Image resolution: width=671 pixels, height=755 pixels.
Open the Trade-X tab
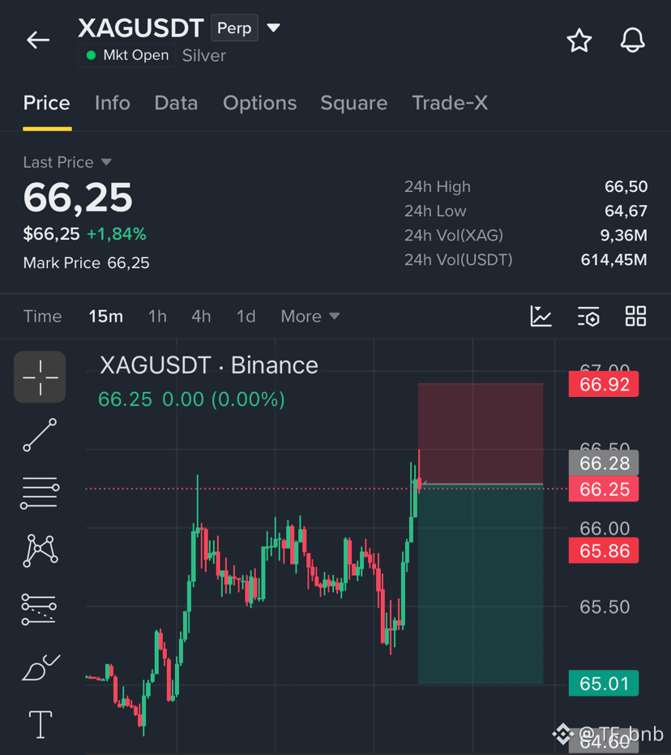(450, 103)
